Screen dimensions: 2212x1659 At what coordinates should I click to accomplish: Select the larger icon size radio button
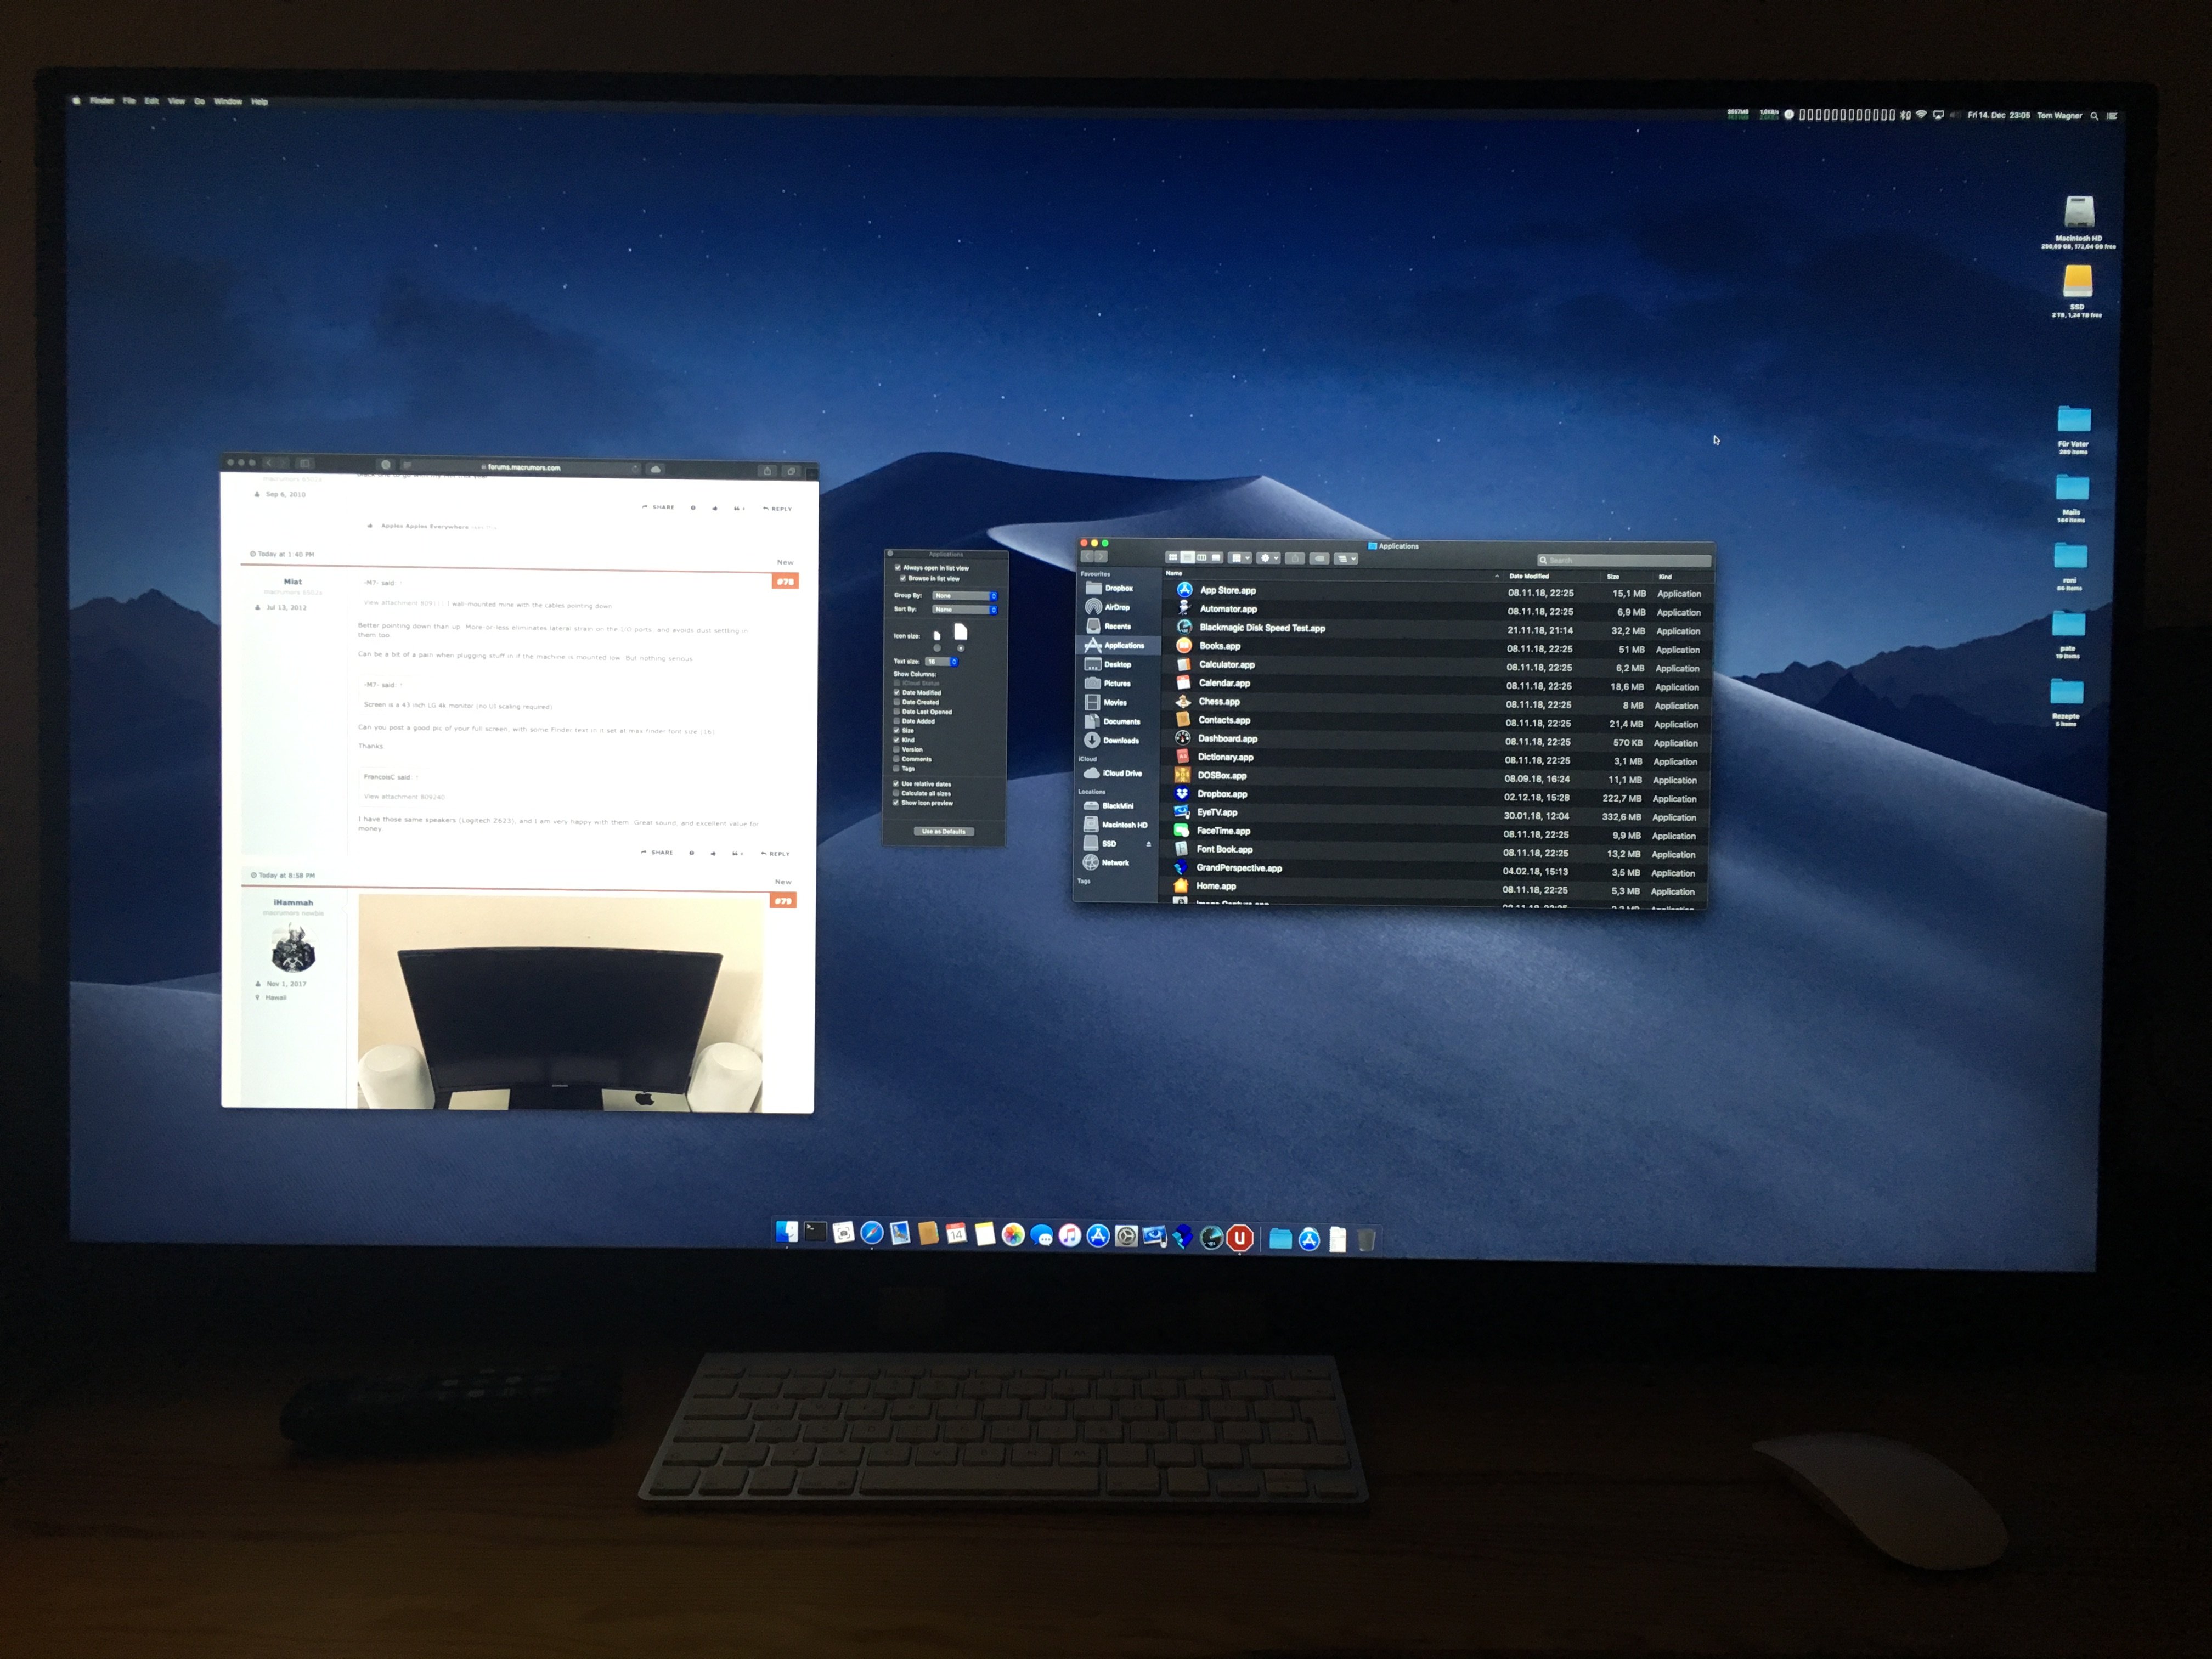point(961,648)
